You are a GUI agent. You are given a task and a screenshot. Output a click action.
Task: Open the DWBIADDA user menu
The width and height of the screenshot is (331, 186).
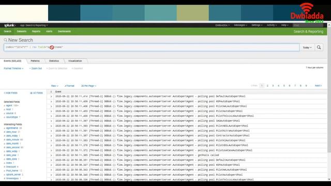click(222, 25)
